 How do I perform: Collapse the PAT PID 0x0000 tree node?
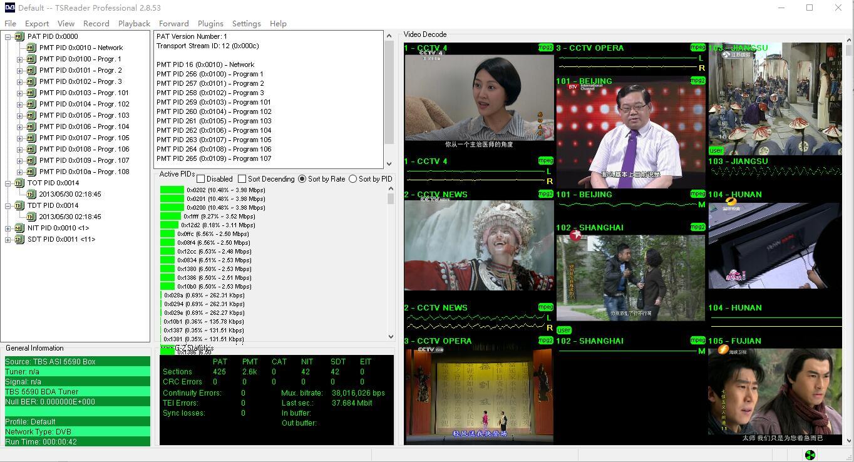[x=8, y=37]
